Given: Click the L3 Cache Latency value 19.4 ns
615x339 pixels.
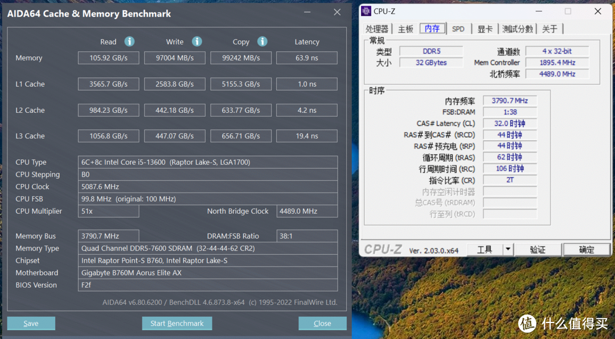Looking at the screenshot, I should point(307,136).
